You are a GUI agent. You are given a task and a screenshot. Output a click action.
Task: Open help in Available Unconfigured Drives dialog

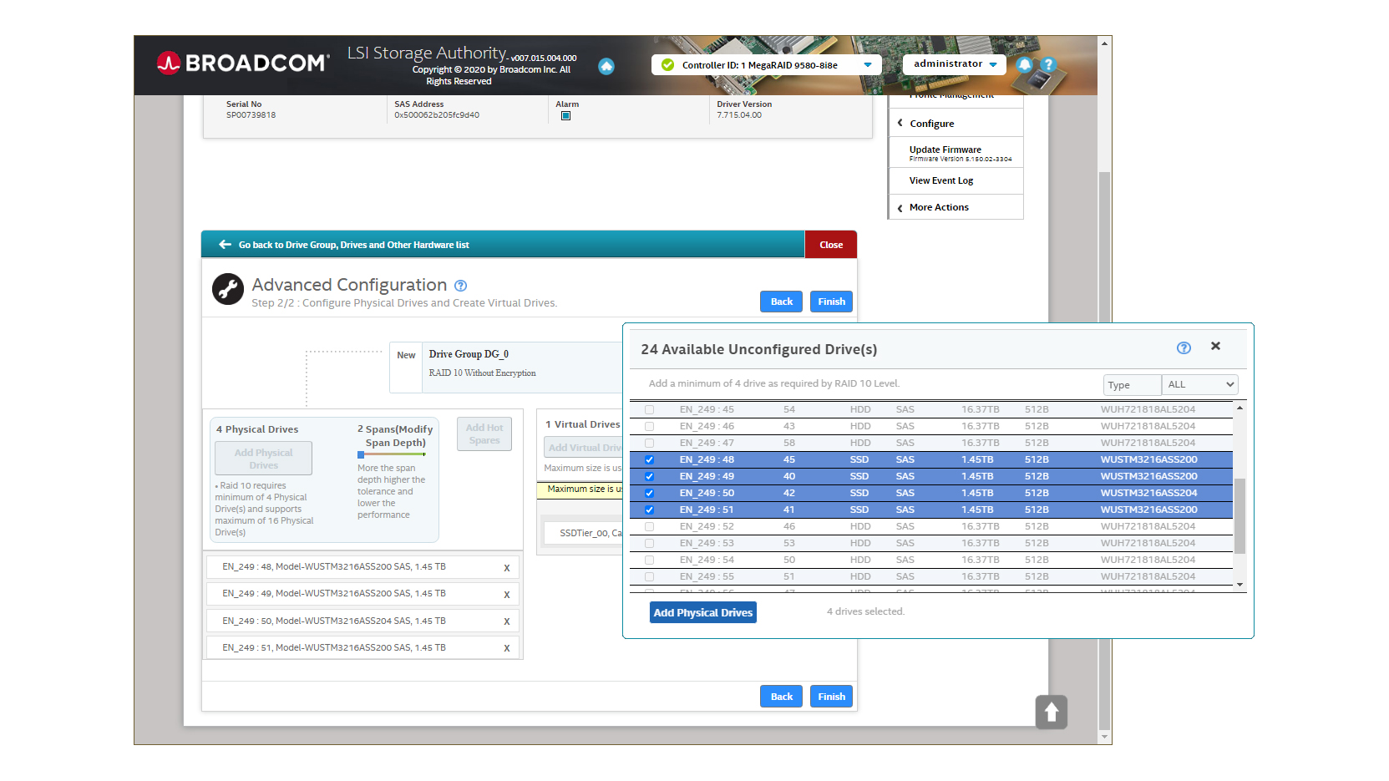point(1184,348)
